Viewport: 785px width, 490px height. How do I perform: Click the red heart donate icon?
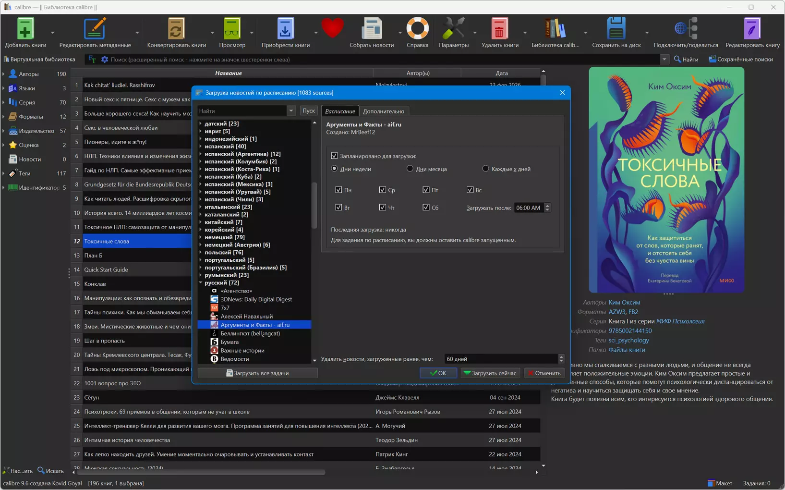332,28
